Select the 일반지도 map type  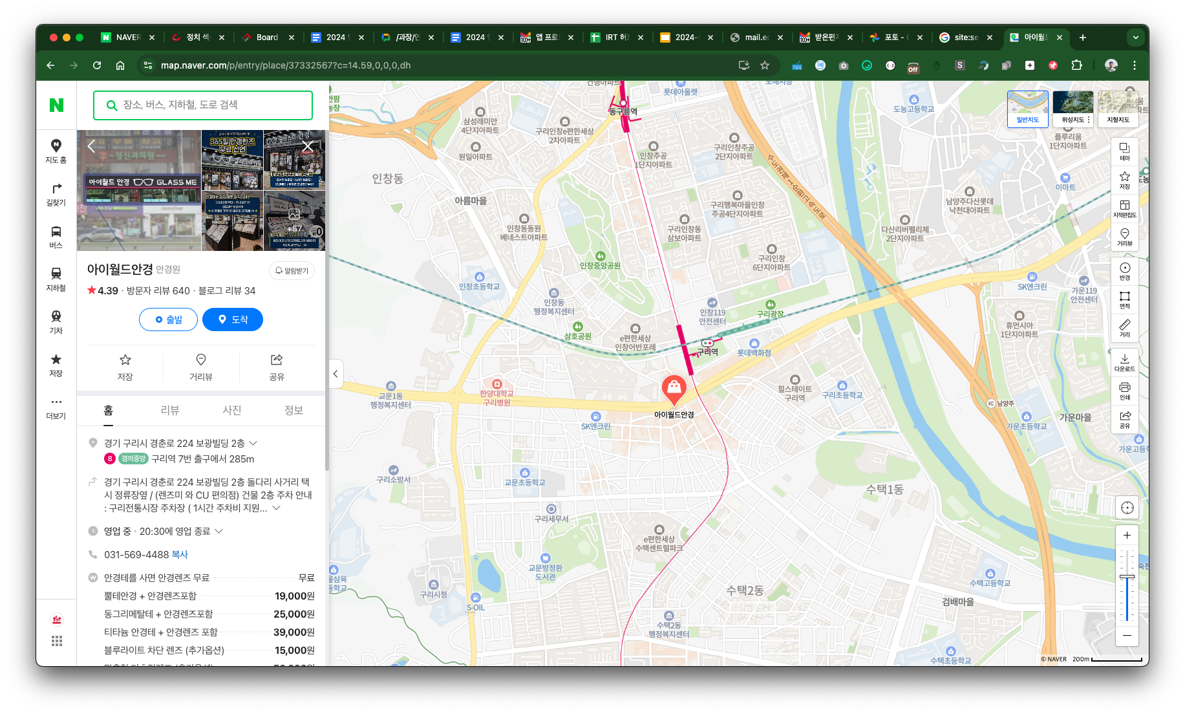(1028, 109)
